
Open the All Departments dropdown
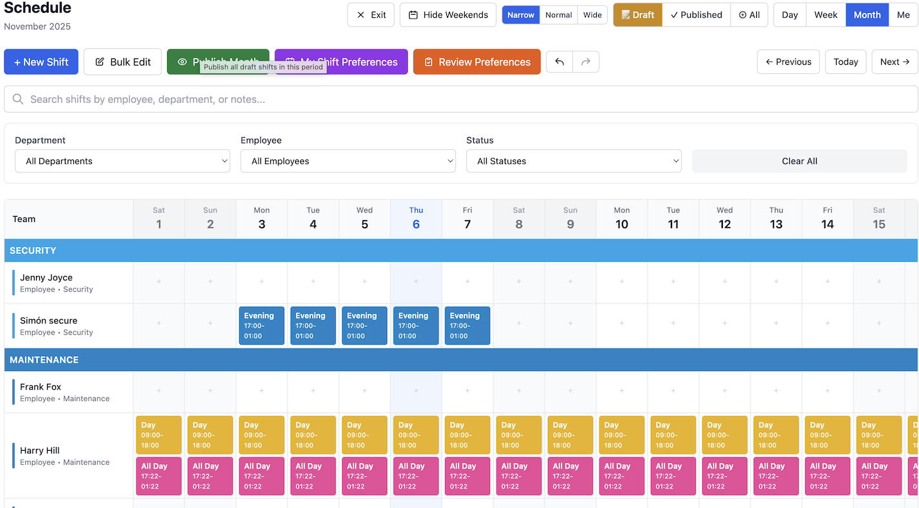[122, 161]
